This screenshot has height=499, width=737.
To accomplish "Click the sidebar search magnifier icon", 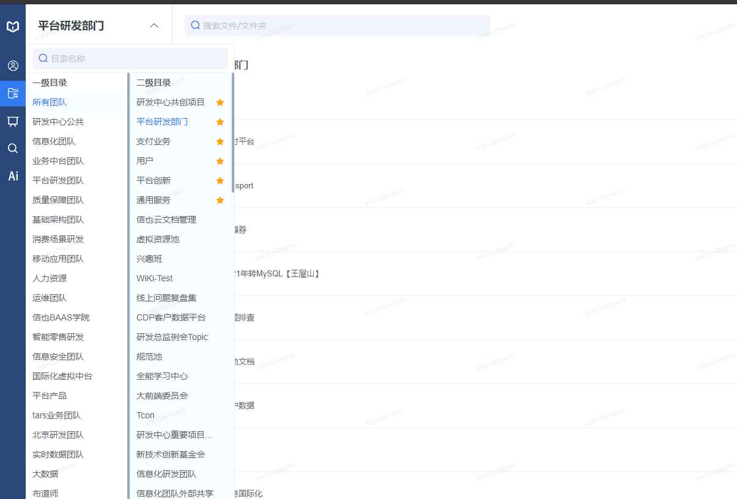I will (x=13, y=148).
